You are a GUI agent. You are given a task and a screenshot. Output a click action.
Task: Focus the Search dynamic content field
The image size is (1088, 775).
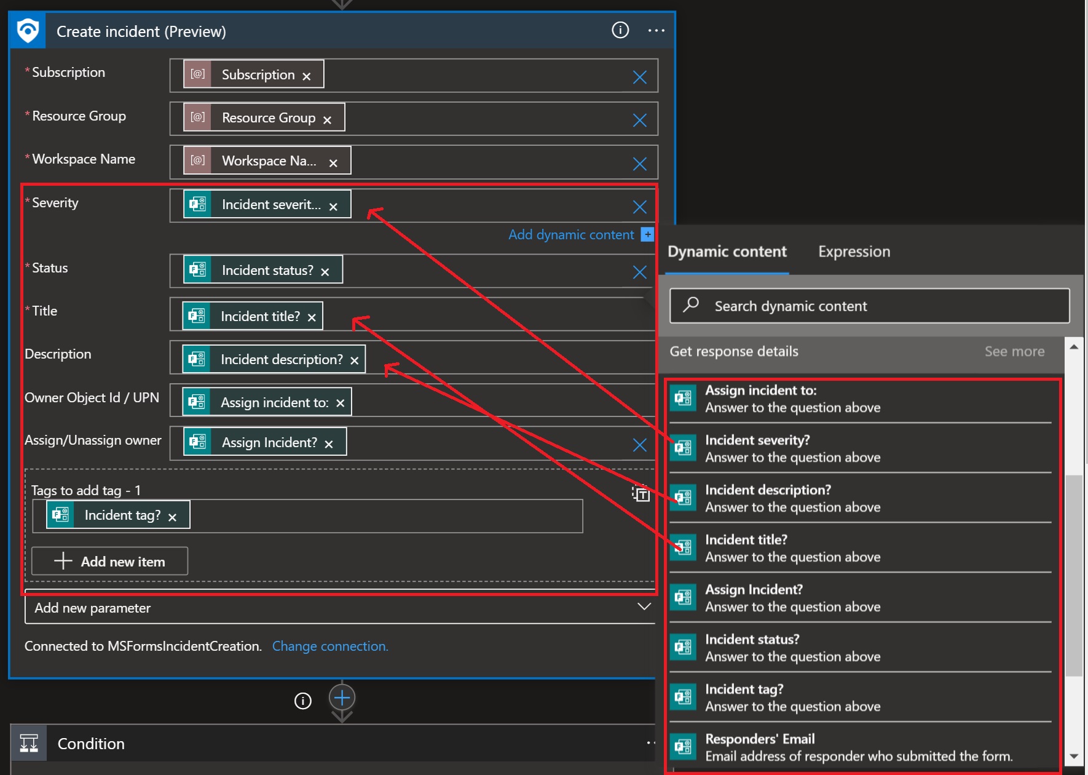coord(869,306)
